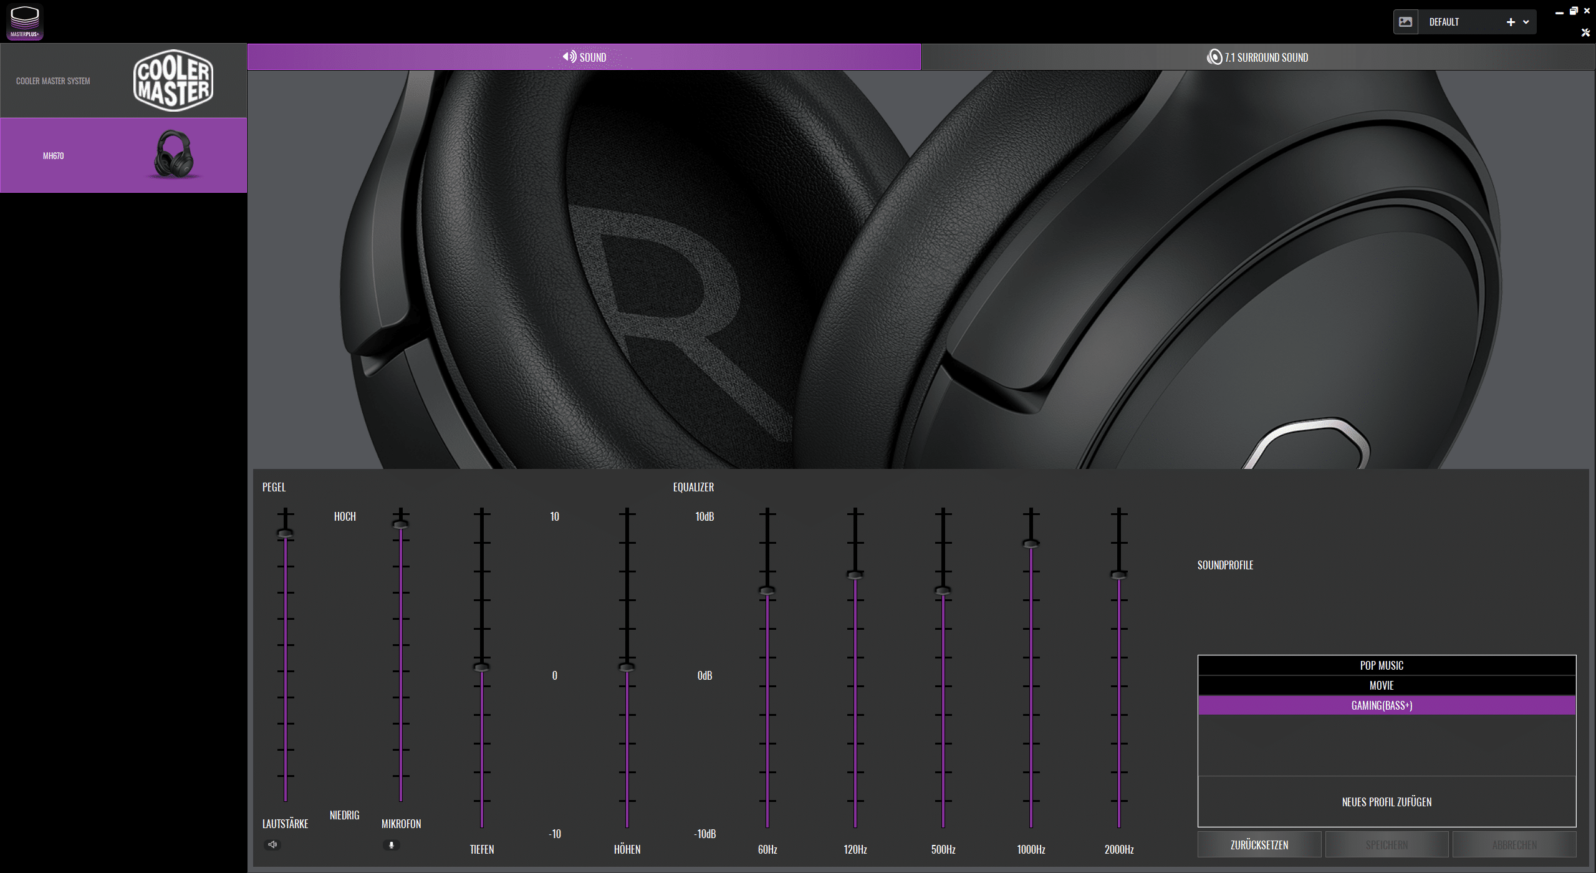The image size is (1596, 873).
Task: Mute microphone via mic icon under Mikrofon
Action: pyautogui.click(x=392, y=845)
